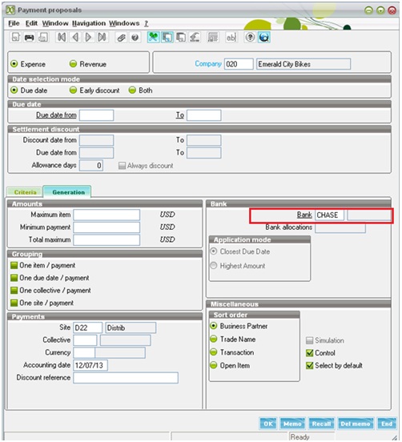Click the paperclip attachment icon
The width and height of the screenshot is (402, 442).
(x=121, y=37)
